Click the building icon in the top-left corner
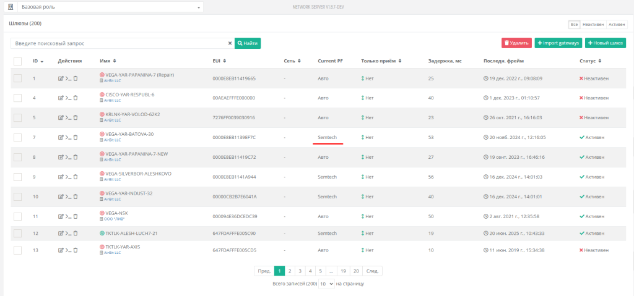The width and height of the screenshot is (634, 296). pyautogui.click(x=11, y=7)
